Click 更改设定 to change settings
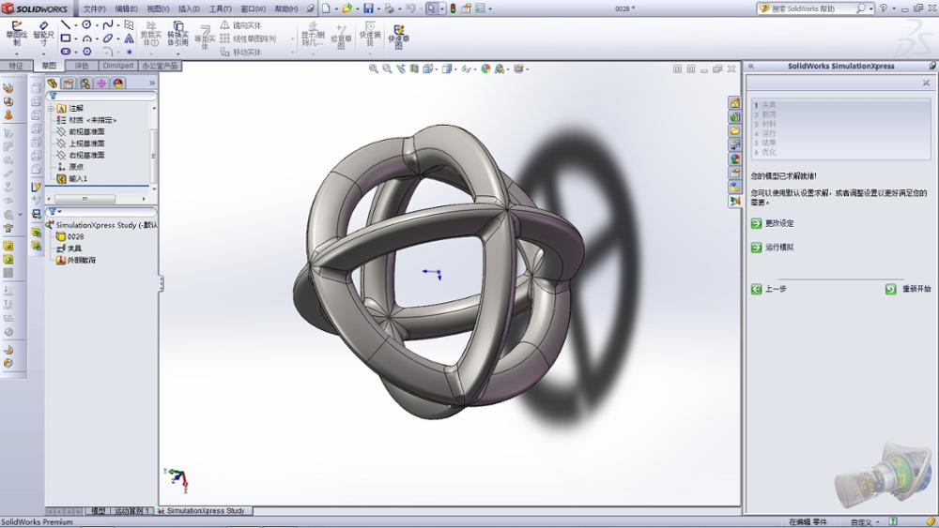Screen dimensions: 939x528 coord(779,223)
